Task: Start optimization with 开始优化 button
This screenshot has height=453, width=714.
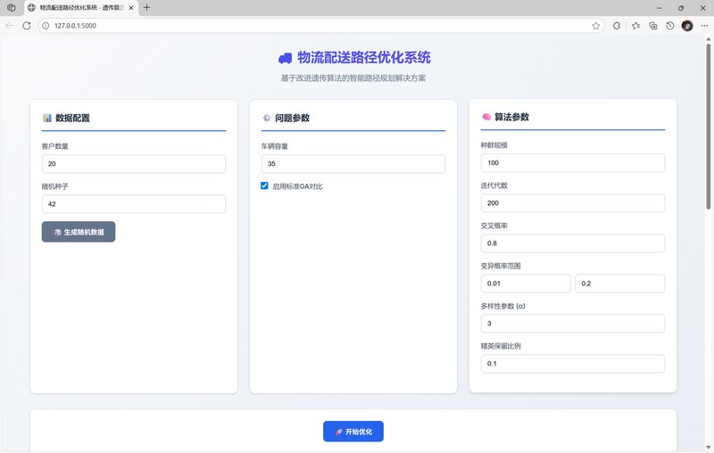Action: pos(353,432)
